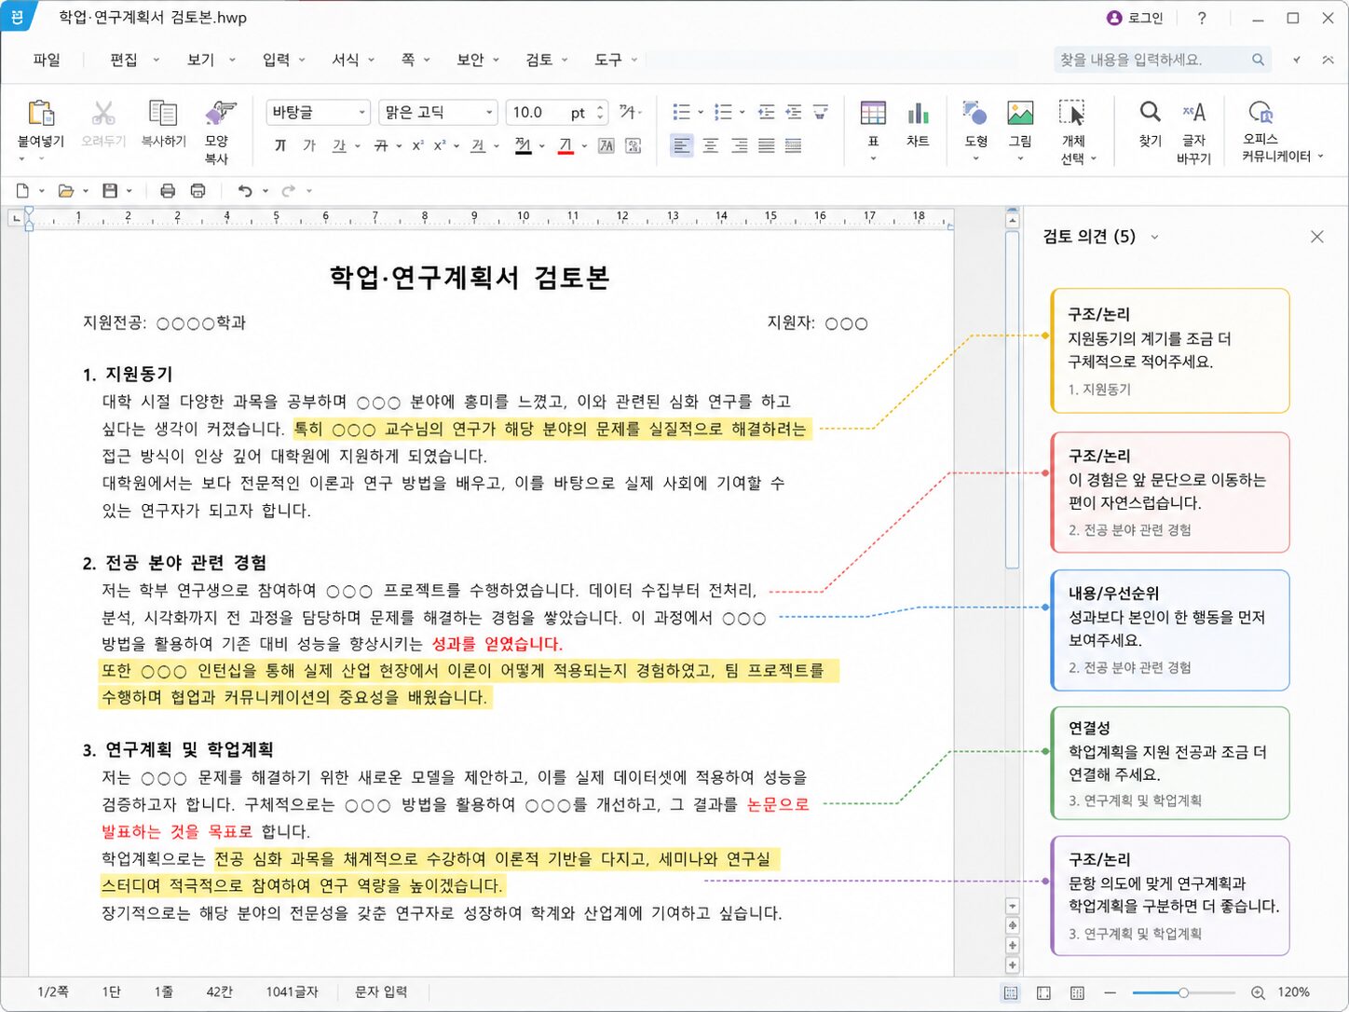This screenshot has height=1012, width=1349.
Task: Select the yellow 지원동기 review comment card
Action: click(1170, 350)
